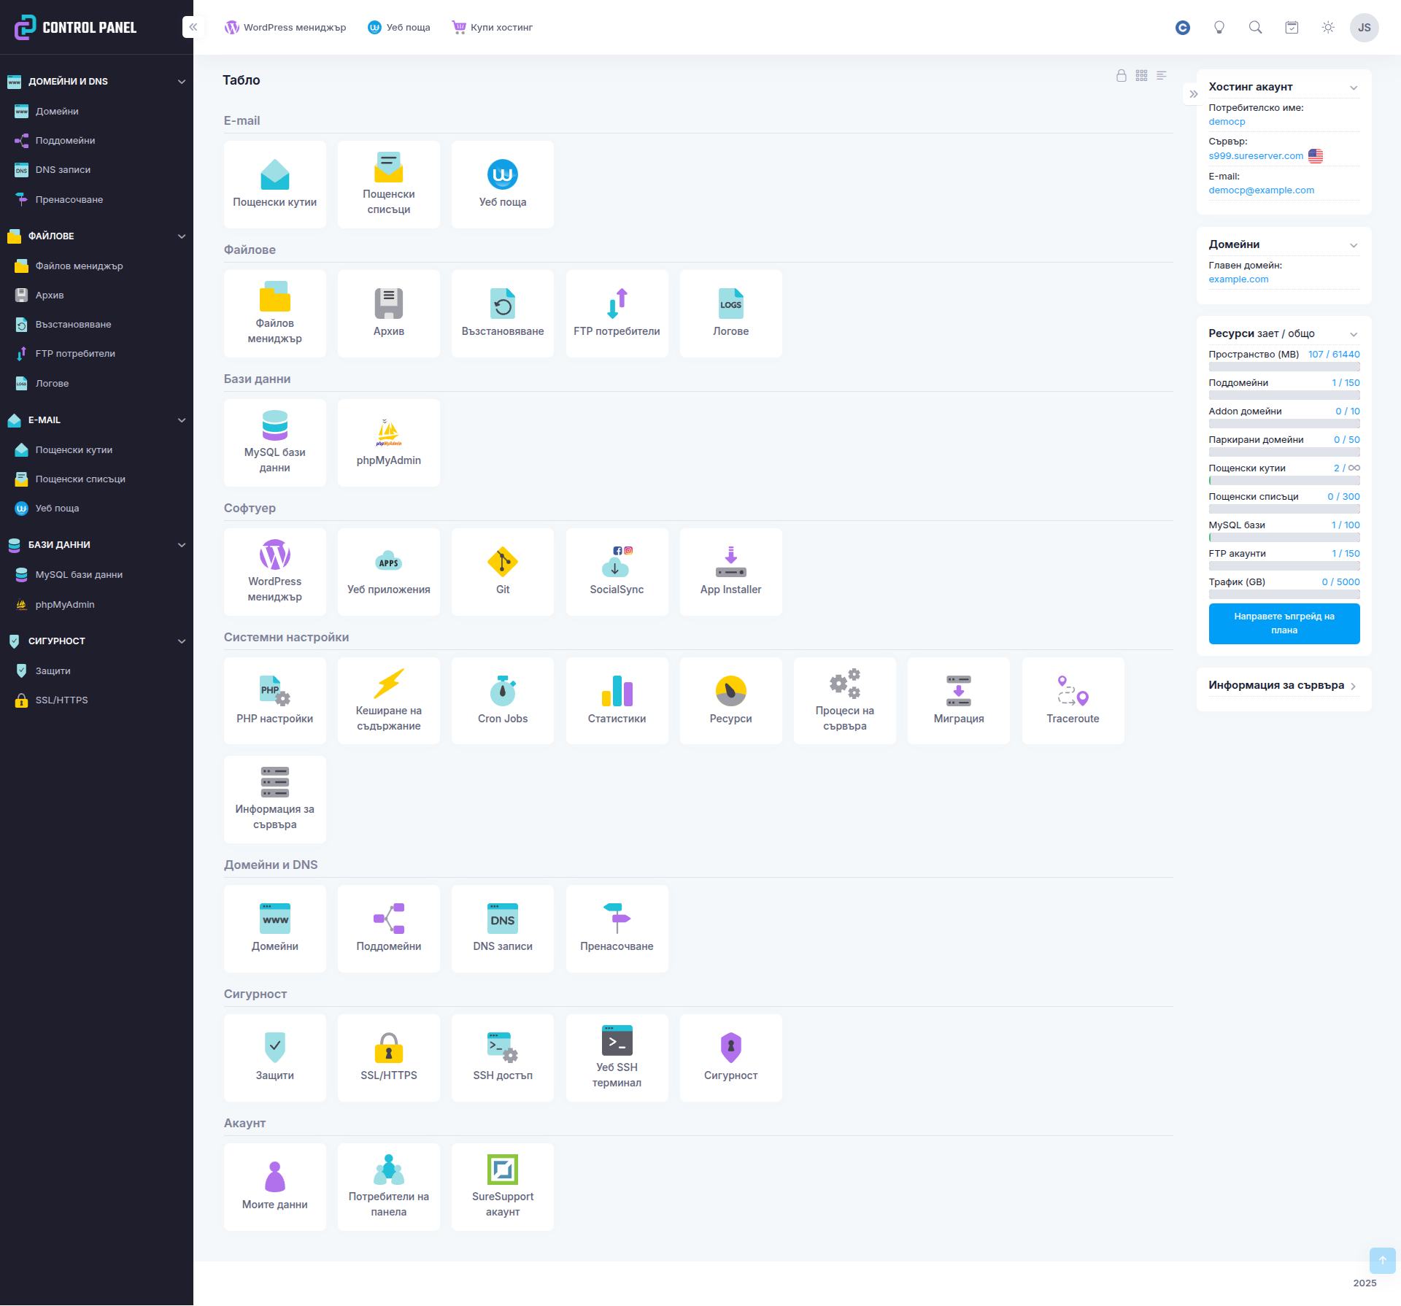The image size is (1401, 1306).
Task: Open the Миграция tile
Action: point(958,701)
